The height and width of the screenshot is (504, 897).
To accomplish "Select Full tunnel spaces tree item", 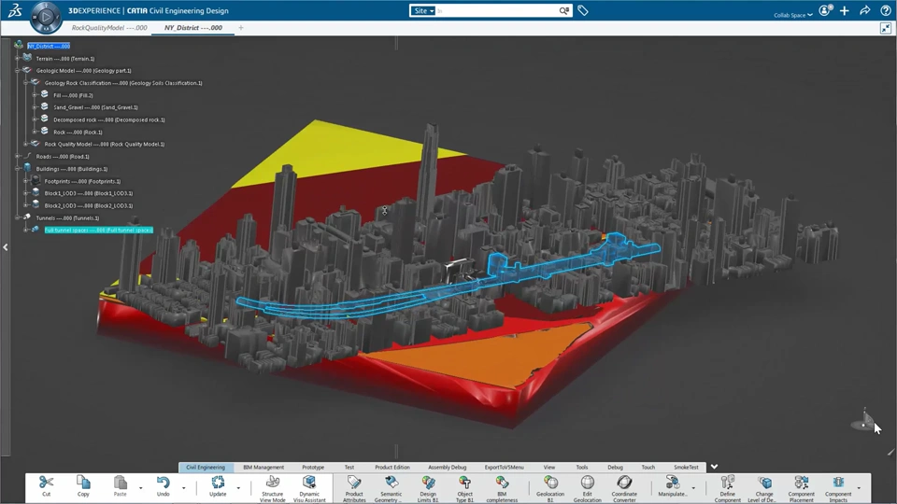I will click(98, 230).
